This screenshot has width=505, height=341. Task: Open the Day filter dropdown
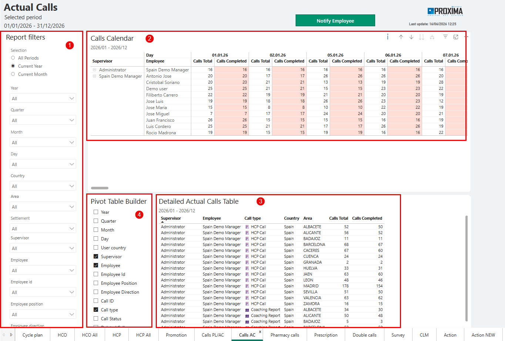pos(43,164)
